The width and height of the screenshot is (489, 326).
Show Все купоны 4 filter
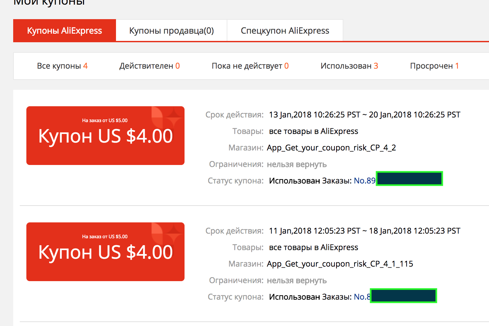tap(62, 66)
